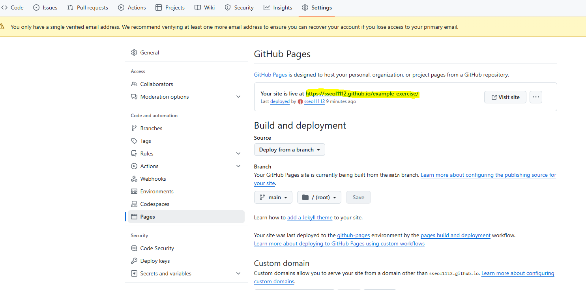Click the Codespaces icon
Image resolution: width=586 pixels, height=290 pixels.
[134, 204]
